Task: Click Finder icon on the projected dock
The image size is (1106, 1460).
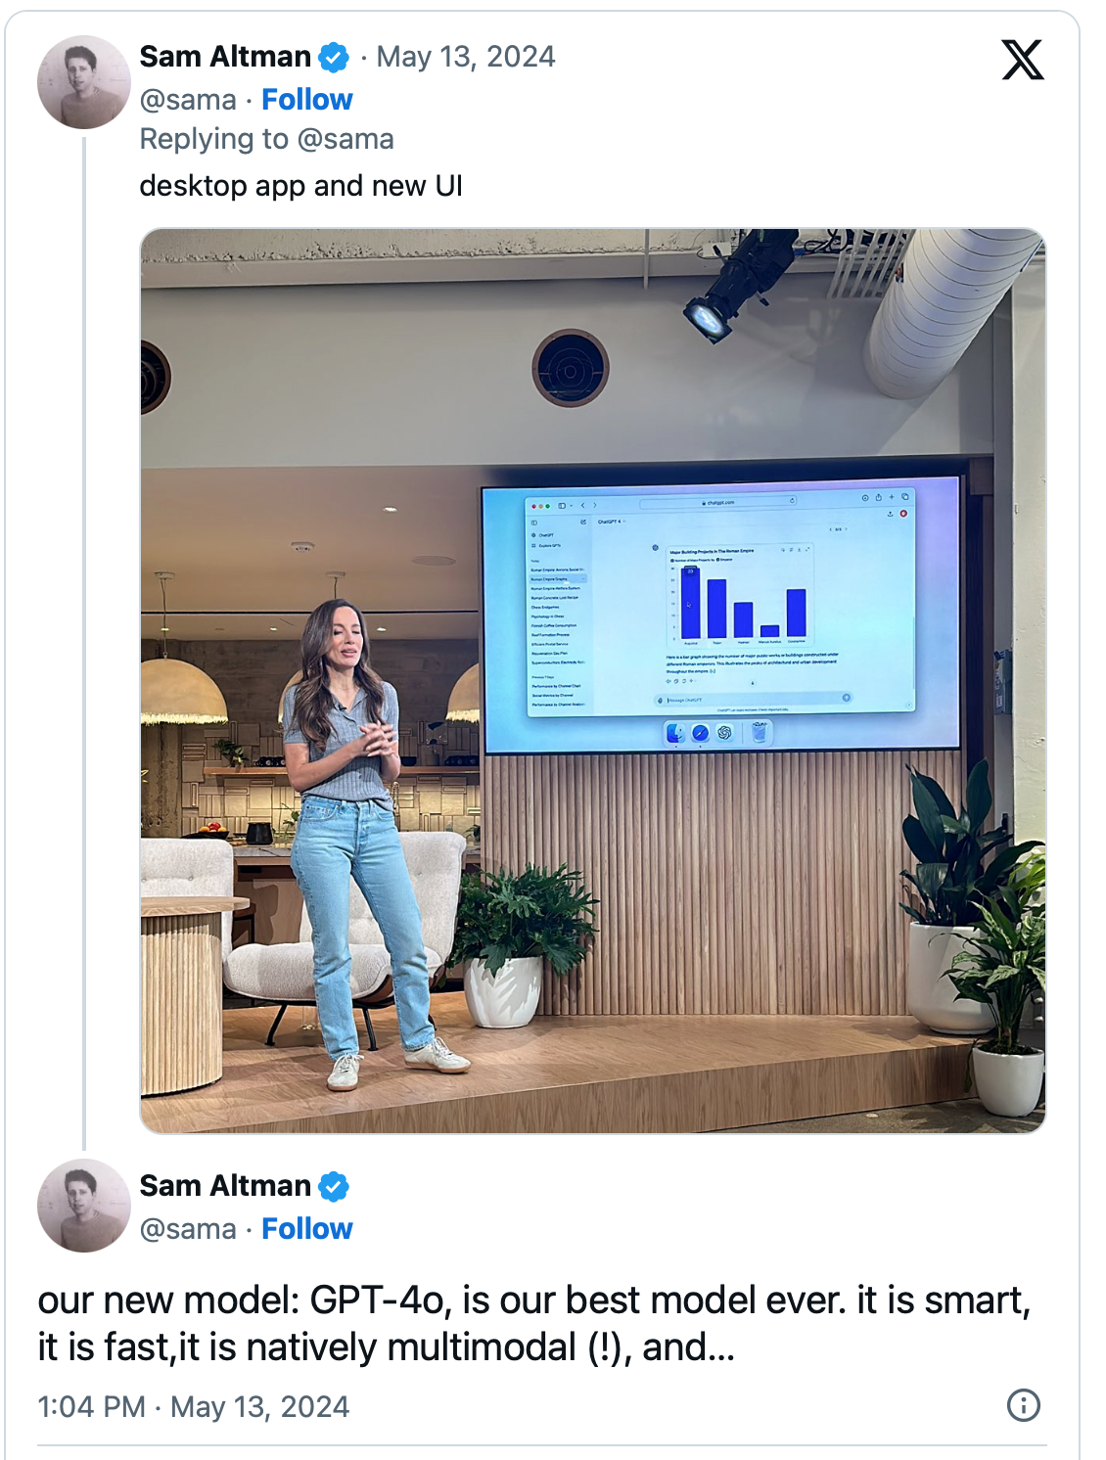Action: 675,733
